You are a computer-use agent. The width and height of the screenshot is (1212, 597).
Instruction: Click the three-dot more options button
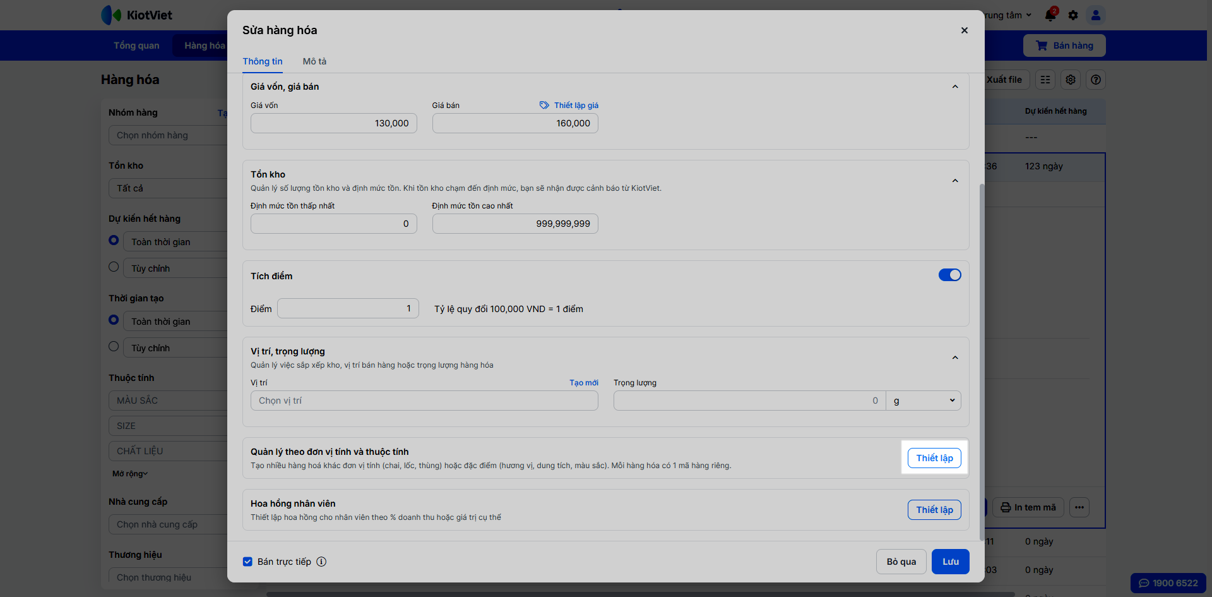pyautogui.click(x=1079, y=507)
